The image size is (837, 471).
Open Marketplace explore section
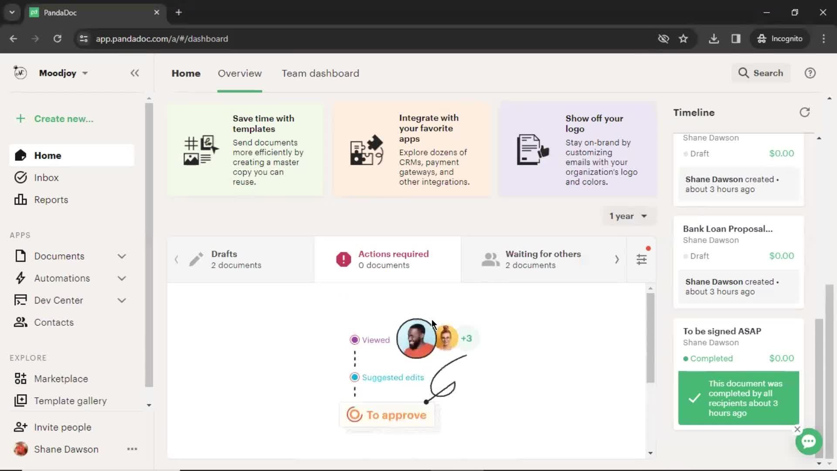(61, 379)
